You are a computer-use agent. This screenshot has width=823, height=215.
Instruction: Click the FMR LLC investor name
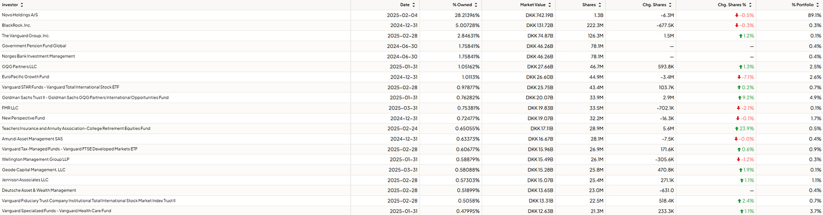11,108
